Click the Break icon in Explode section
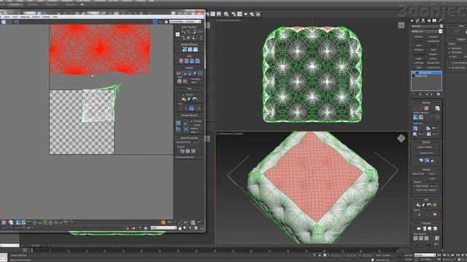Image resolution: width=467 pixels, height=262 pixels. pyautogui.click(x=178, y=73)
